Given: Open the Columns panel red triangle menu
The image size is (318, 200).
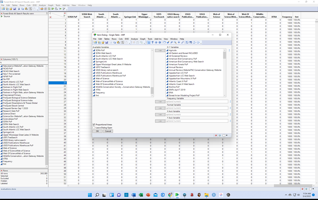Looking at the screenshot, I should pyautogui.click(x=2, y=59).
